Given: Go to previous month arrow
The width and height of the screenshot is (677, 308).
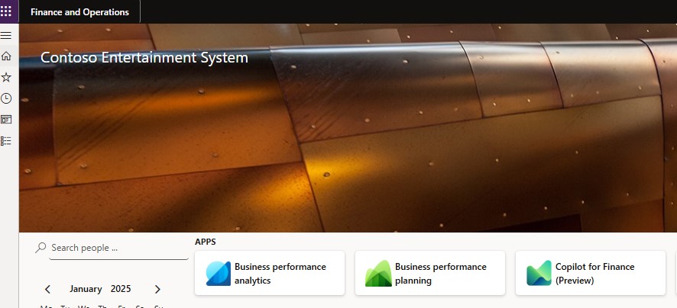Looking at the screenshot, I should (48, 289).
